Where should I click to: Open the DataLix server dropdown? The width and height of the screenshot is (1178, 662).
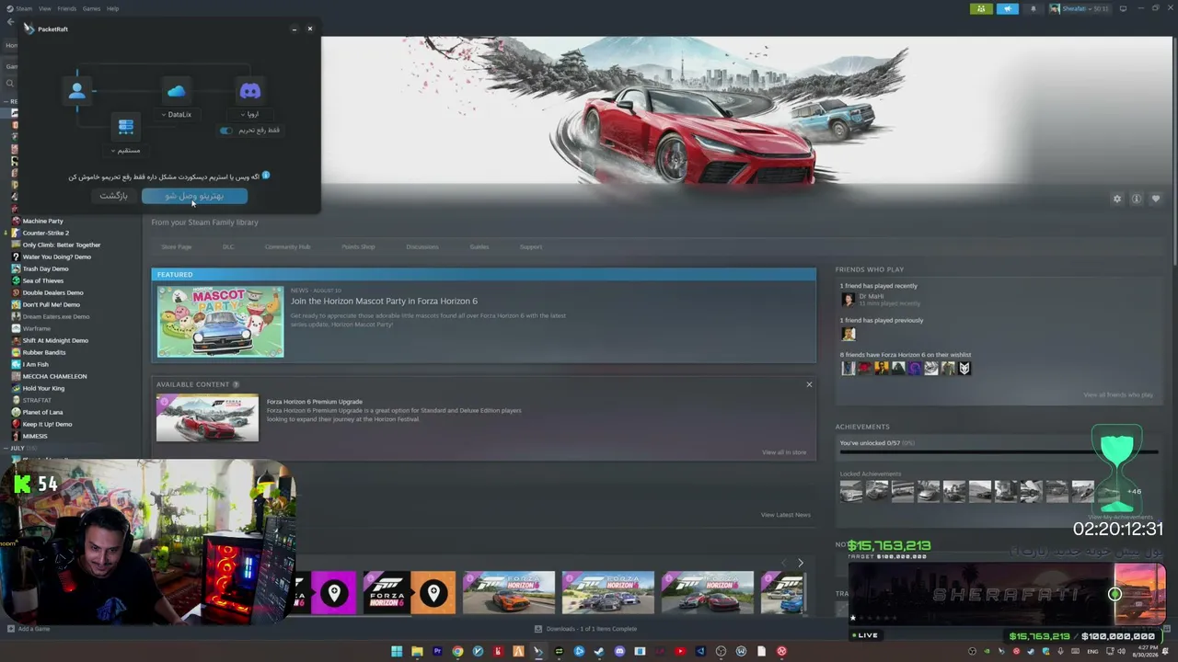pos(176,115)
